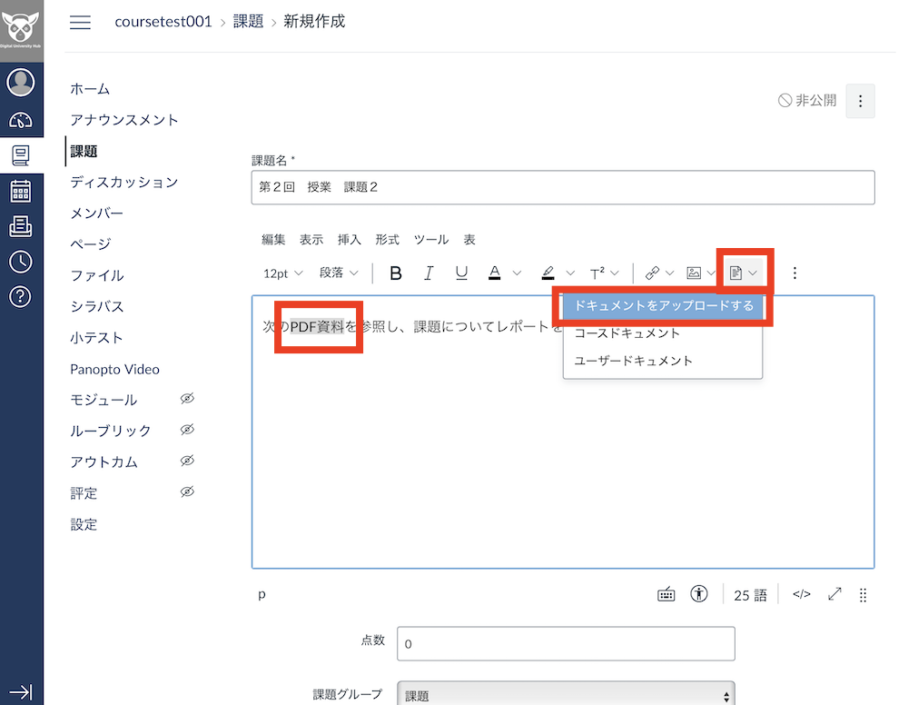Open the 段落 paragraph style dropdown
The image size is (908, 705).
click(338, 273)
